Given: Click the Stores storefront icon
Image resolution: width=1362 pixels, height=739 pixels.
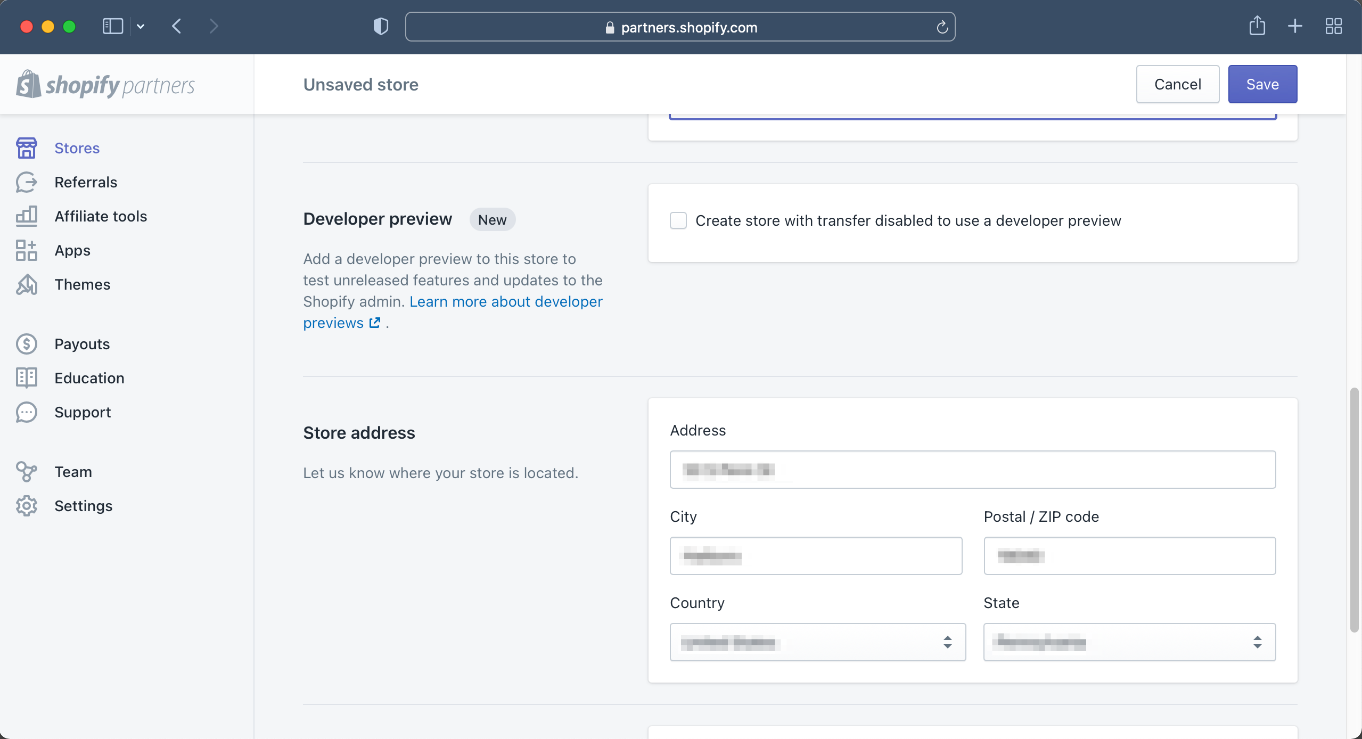Looking at the screenshot, I should click(27, 148).
